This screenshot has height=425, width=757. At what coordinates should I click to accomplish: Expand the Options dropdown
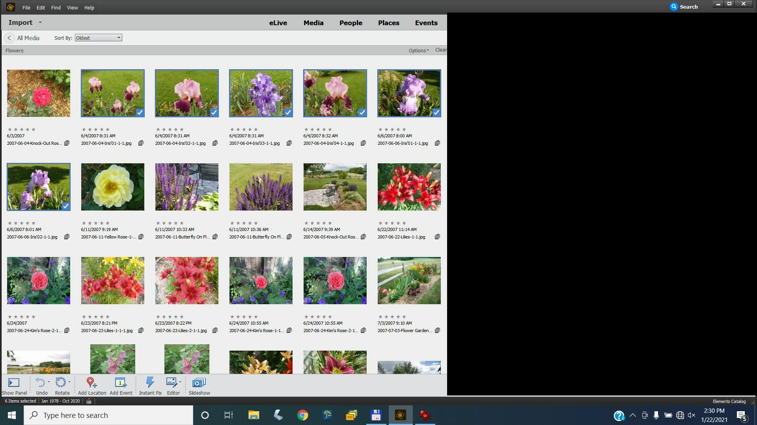coord(419,50)
